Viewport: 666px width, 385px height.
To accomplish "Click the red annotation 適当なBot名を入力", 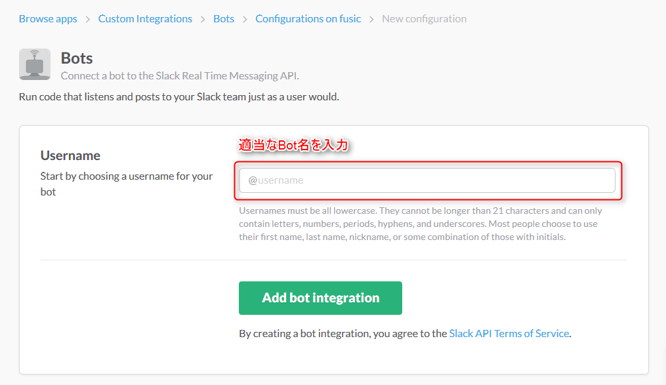I will tap(293, 144).
